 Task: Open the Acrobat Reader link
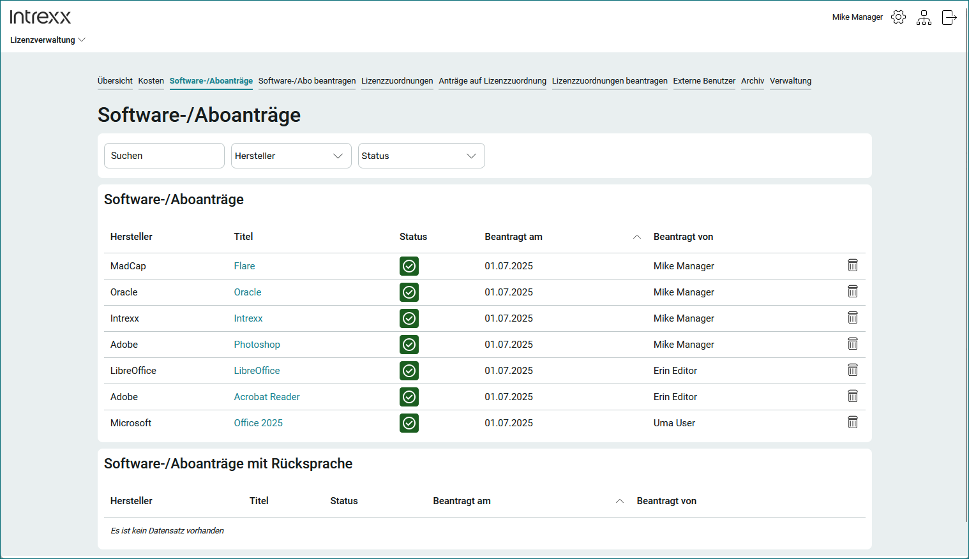pyautogui.click(x=267, y=397)
